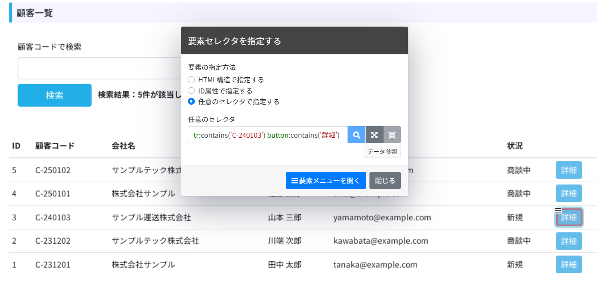Click the blue '検索' button

click(x=55, y=95)
